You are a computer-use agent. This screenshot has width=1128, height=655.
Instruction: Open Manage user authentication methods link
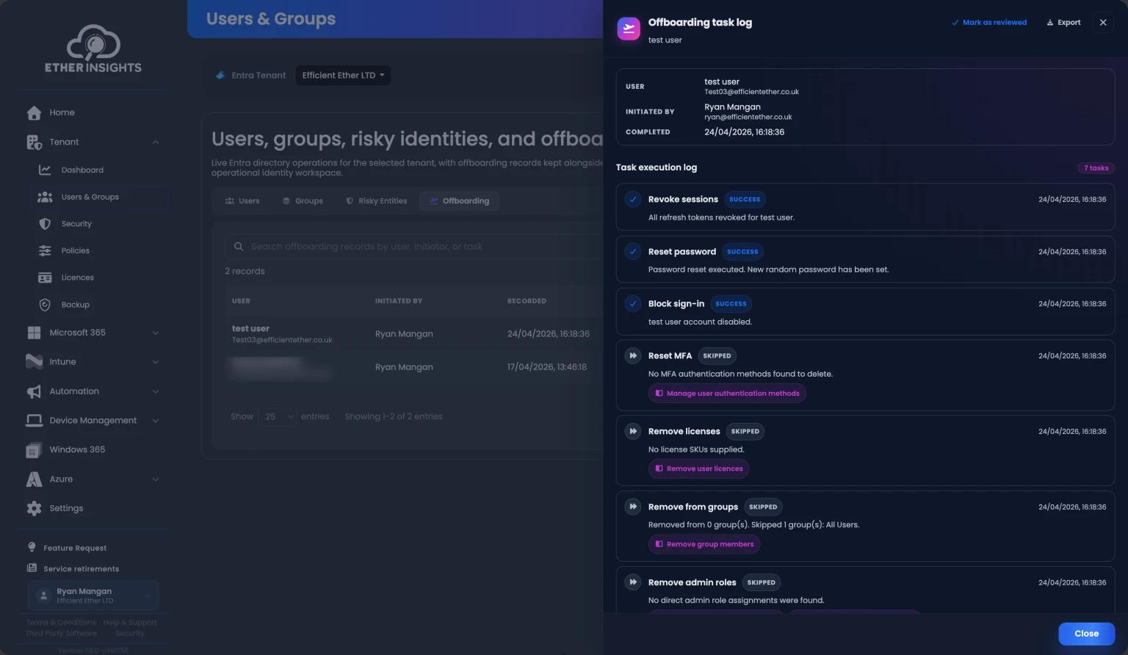[727, 394]
